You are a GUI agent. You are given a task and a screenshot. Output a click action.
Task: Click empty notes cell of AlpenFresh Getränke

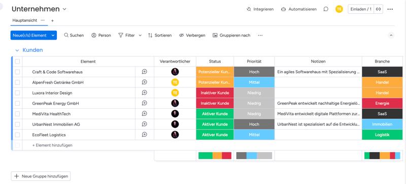point(318,82)
